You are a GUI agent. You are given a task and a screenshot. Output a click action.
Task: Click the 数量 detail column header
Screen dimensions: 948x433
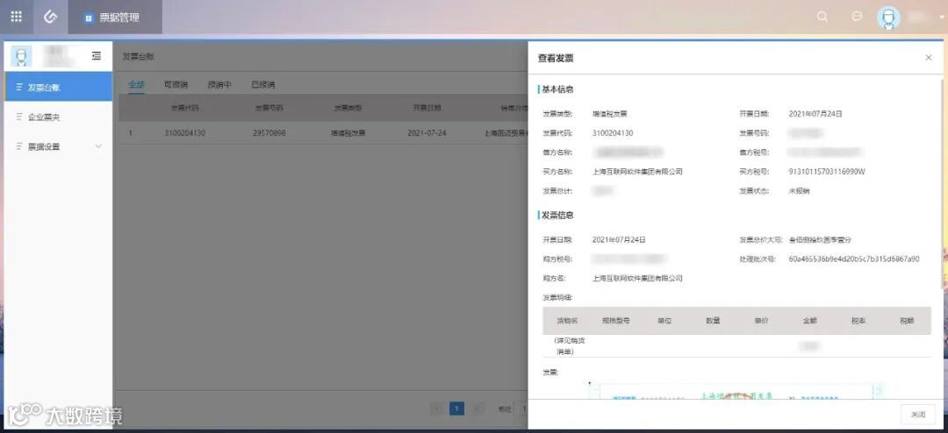(713, 321)
